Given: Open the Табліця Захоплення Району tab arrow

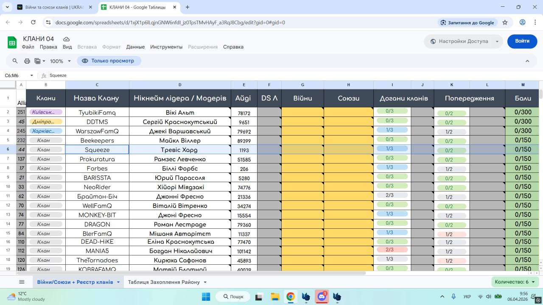Looking at the screenshot, I should (205, 282).
